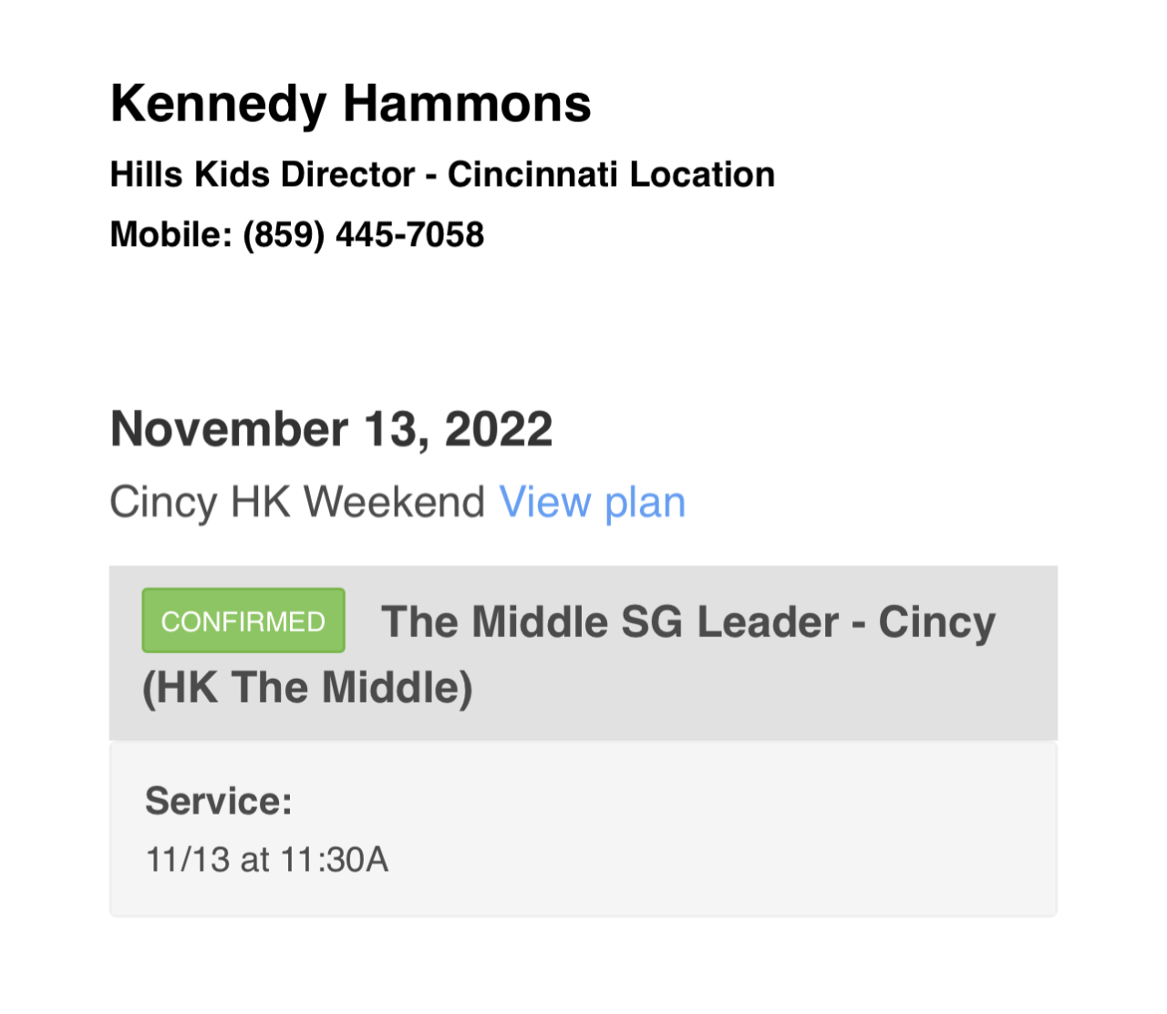Click the Cincy HK Weekend text
This screenshot has height=1014, width=1167.
click(x=297, y=502)
